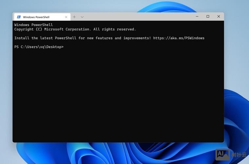Screen dimensions: 249x164
Task: Click the empty black terminal area
Action: (x=118, y=98)
